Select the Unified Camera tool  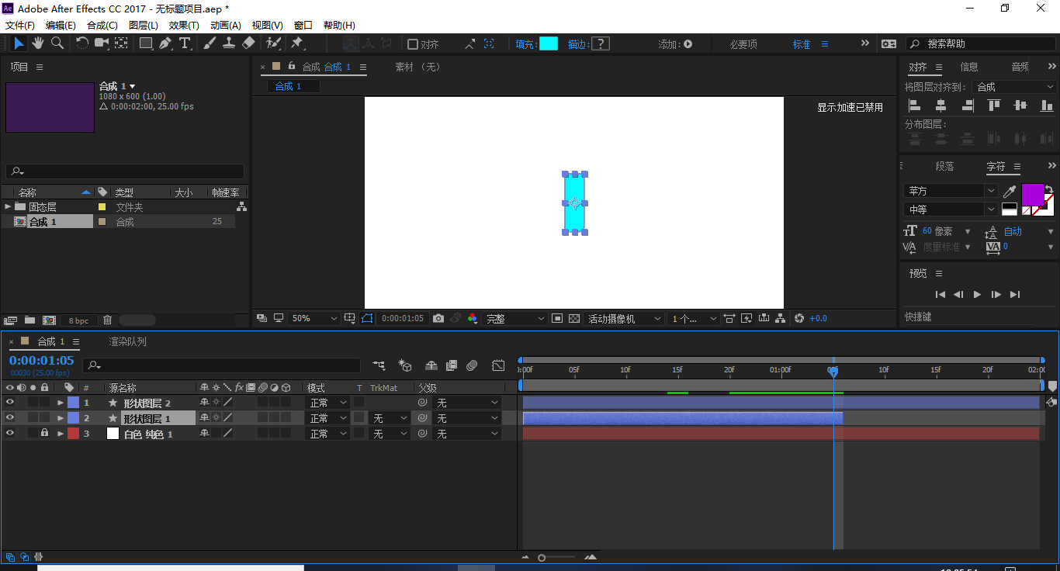tap(102, 43)
